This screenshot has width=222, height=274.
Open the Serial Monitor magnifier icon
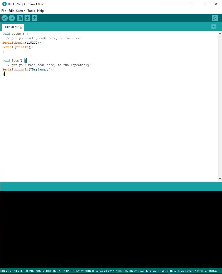coord(215,18)
